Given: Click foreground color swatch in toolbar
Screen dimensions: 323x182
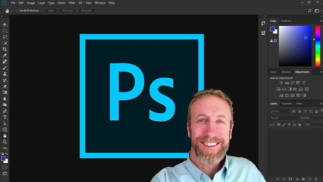Looking at the screenshot, I should click(3, 158).
